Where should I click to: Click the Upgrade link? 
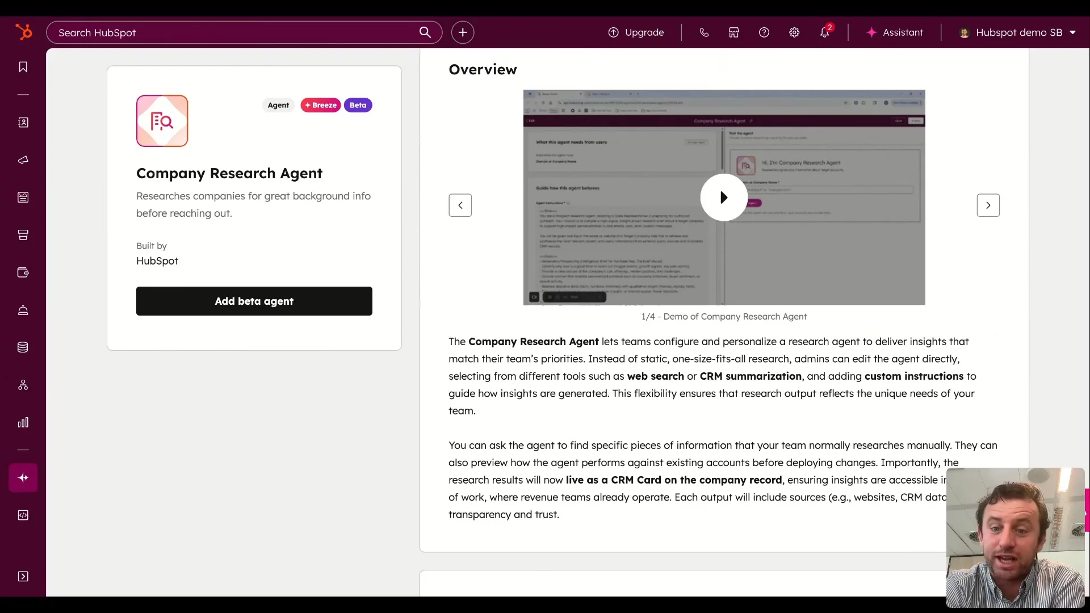(x=636, y=32)
